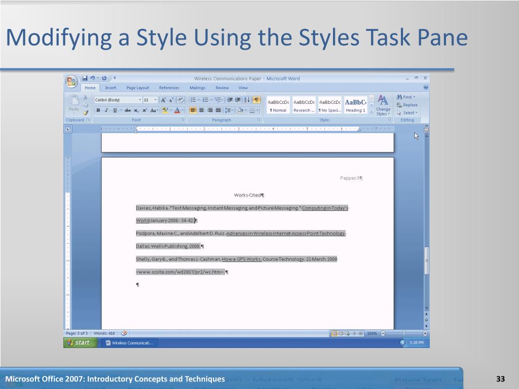
Task: Open the Change Case dropdown
Action: (x=154, y=110)
